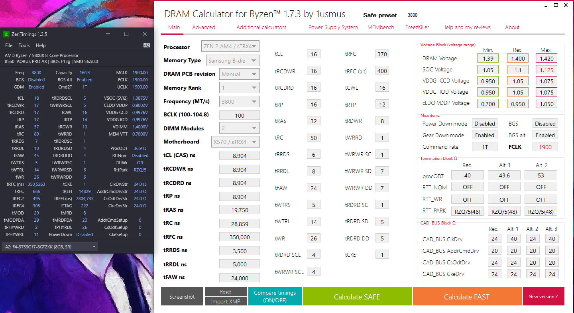This screenshot has width=574, height=313.
Task: Open the File menu in ZenTimings
Action: [9, 45]
